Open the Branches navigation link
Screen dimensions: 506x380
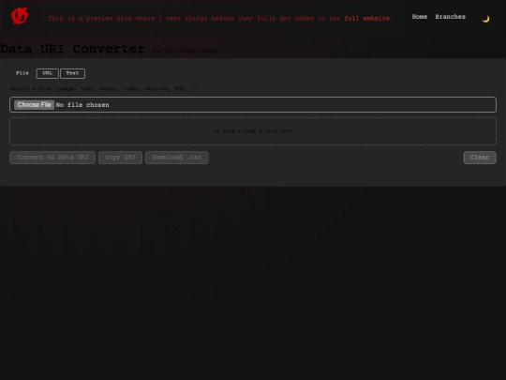pos(450,17)
